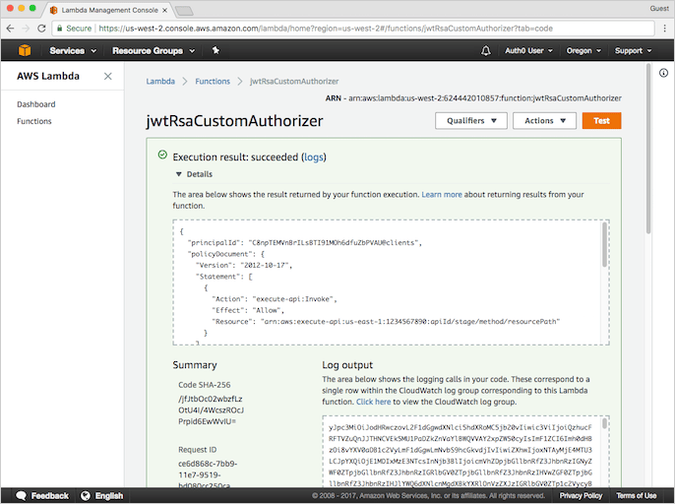
Task: Click the Functions breadcrumb link
Action: tap(213, 82)
